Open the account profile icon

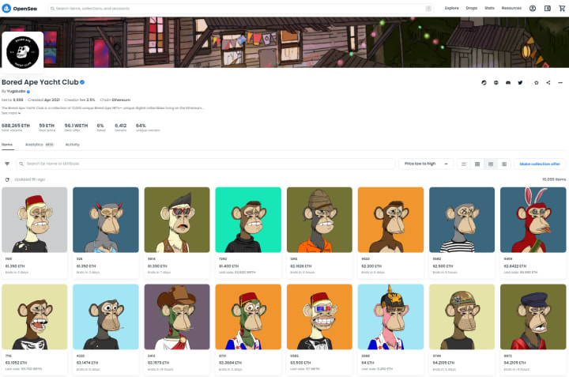tap(533, 8)
